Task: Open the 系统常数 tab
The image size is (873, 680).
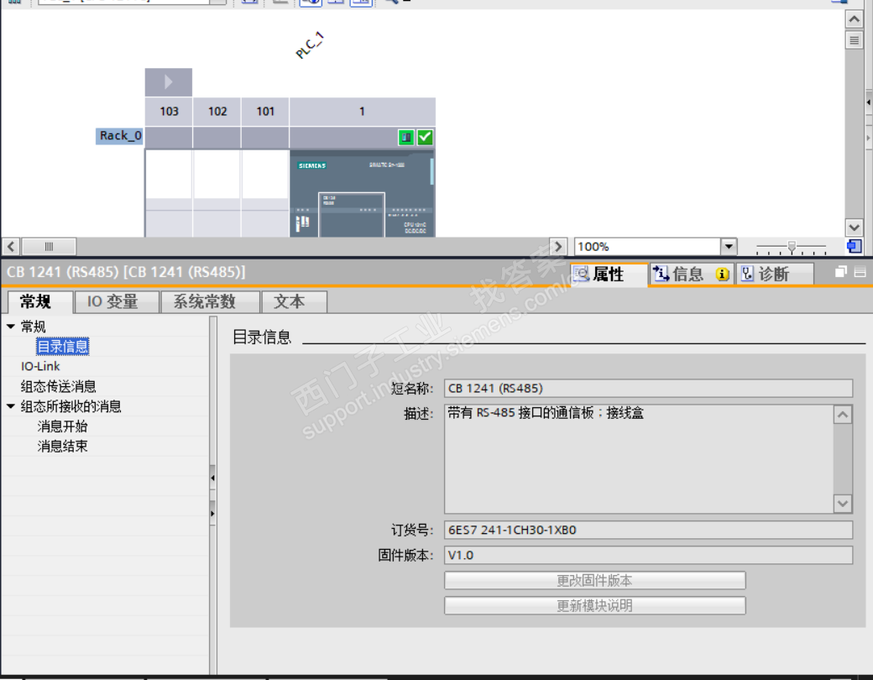Action: coord(211,302)
